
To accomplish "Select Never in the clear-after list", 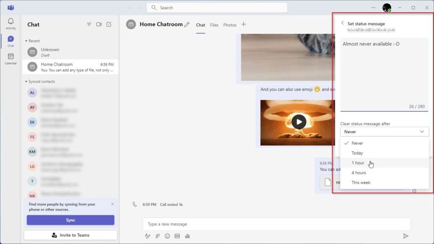I will [384, 143].
